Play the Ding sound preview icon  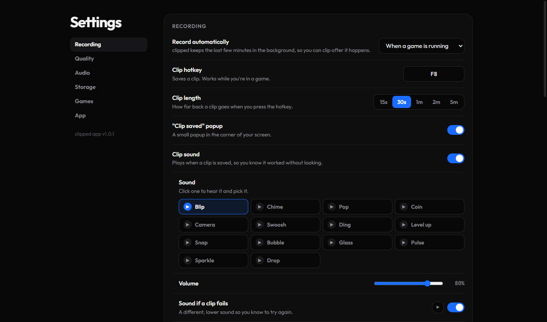click(x=332, y=225)
